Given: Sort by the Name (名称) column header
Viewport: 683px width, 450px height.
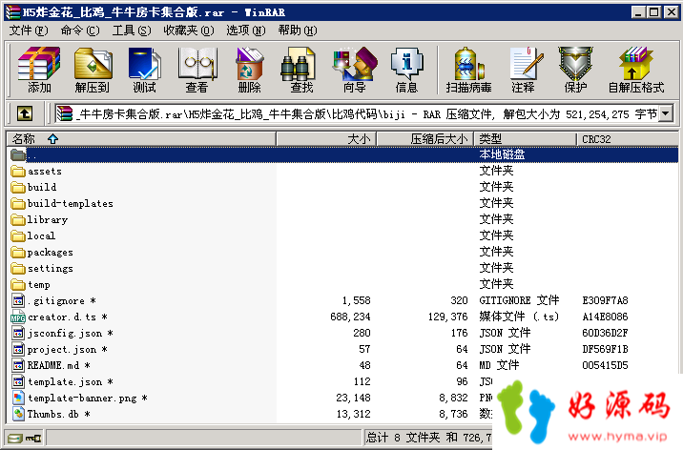Looking at the screenshot, I should click(141, 139).
